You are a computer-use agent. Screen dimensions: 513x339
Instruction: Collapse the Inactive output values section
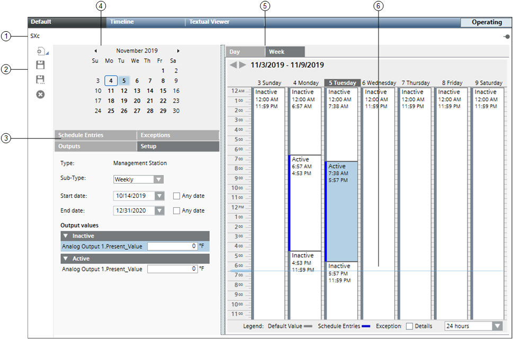[x=65, y=236]
